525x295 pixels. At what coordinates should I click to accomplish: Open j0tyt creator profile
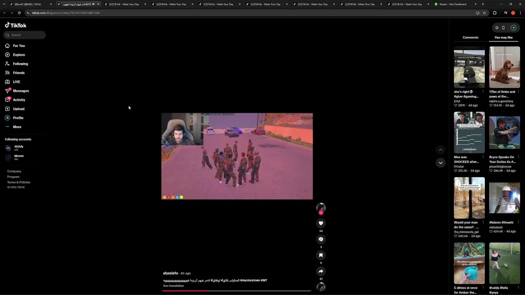pyautogui.click(x=457, y=101)
